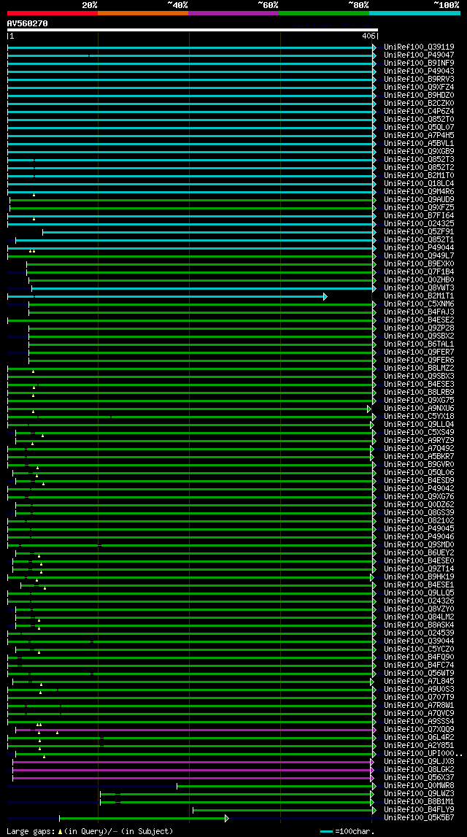Click the purple arrowhead of Q9LJX8 alignment
The width and height of the screenshot is (467, 837).
tap(372, 762)
